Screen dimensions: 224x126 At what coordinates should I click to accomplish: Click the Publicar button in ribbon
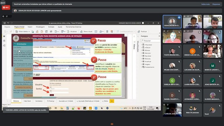tap(142, 32)
